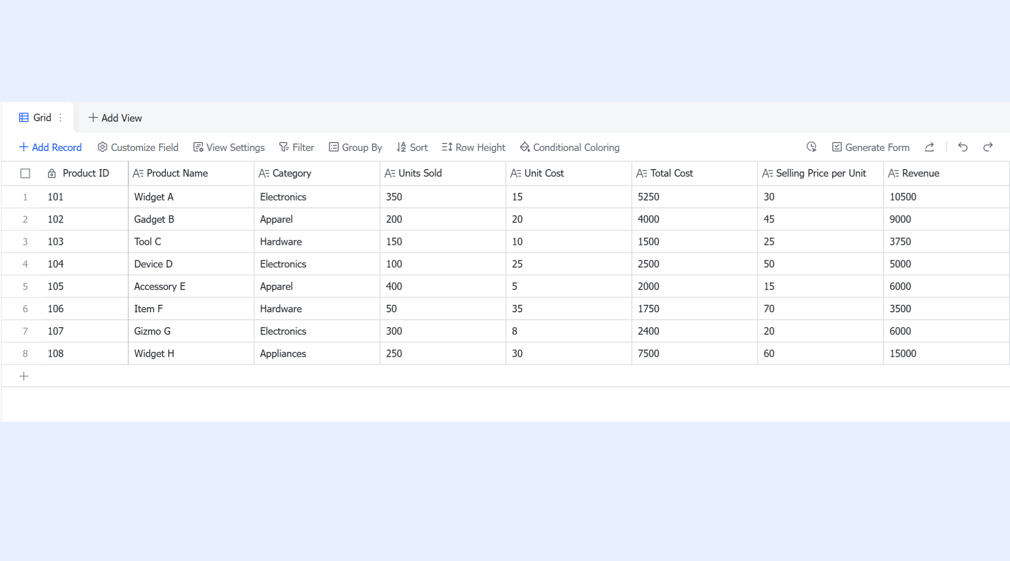The height and width of the screenshot is (561, 1010).
Task: Click the Add Record button
Action: (x=50, y=147)
